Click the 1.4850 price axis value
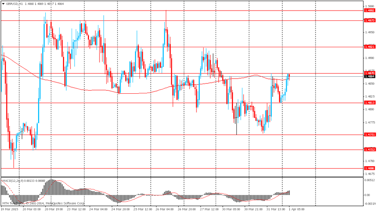The image size is (377, 212). (x=370, y=84)
